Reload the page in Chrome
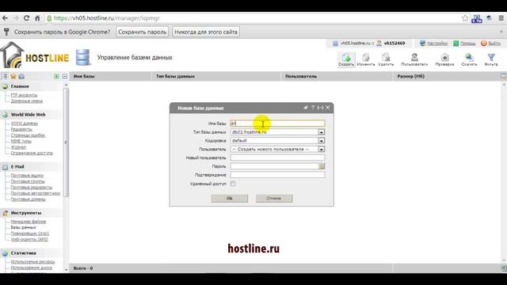Viewport: 507px width, 285px height. click(26, 18)
